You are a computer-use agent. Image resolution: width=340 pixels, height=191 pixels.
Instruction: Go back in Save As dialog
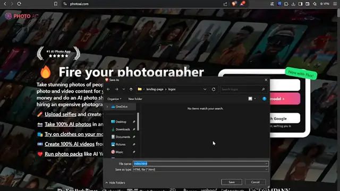[108, 89]
